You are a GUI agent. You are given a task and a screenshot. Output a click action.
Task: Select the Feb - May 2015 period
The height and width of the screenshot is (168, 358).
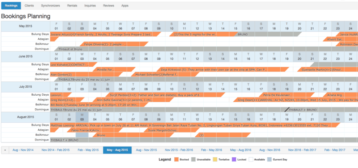tap(88, 150)
